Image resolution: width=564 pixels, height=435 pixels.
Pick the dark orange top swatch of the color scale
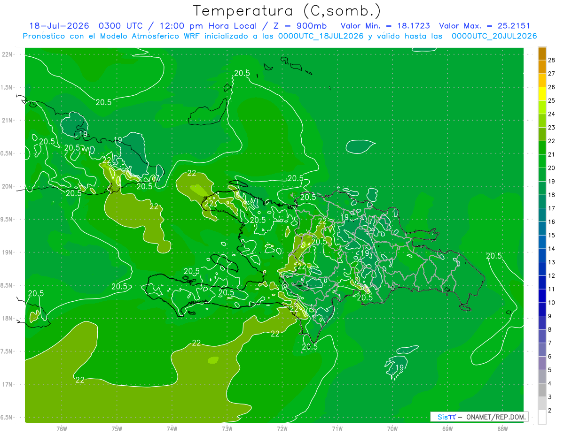(542, 53)
